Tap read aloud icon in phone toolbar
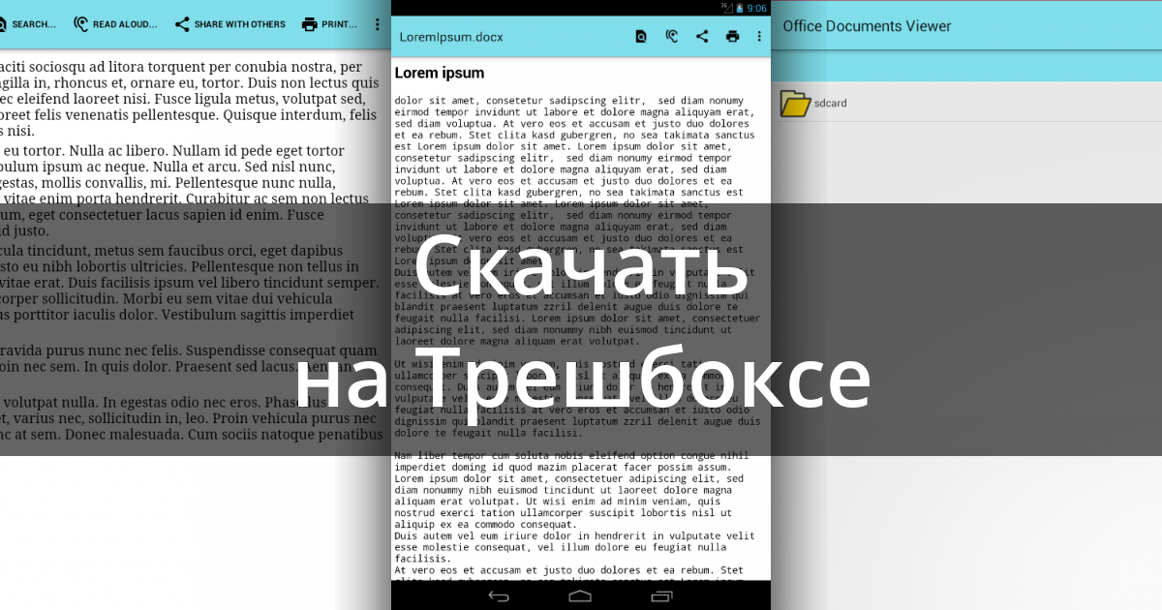This screenshot has height=610, width=1162. coord(672,37)
